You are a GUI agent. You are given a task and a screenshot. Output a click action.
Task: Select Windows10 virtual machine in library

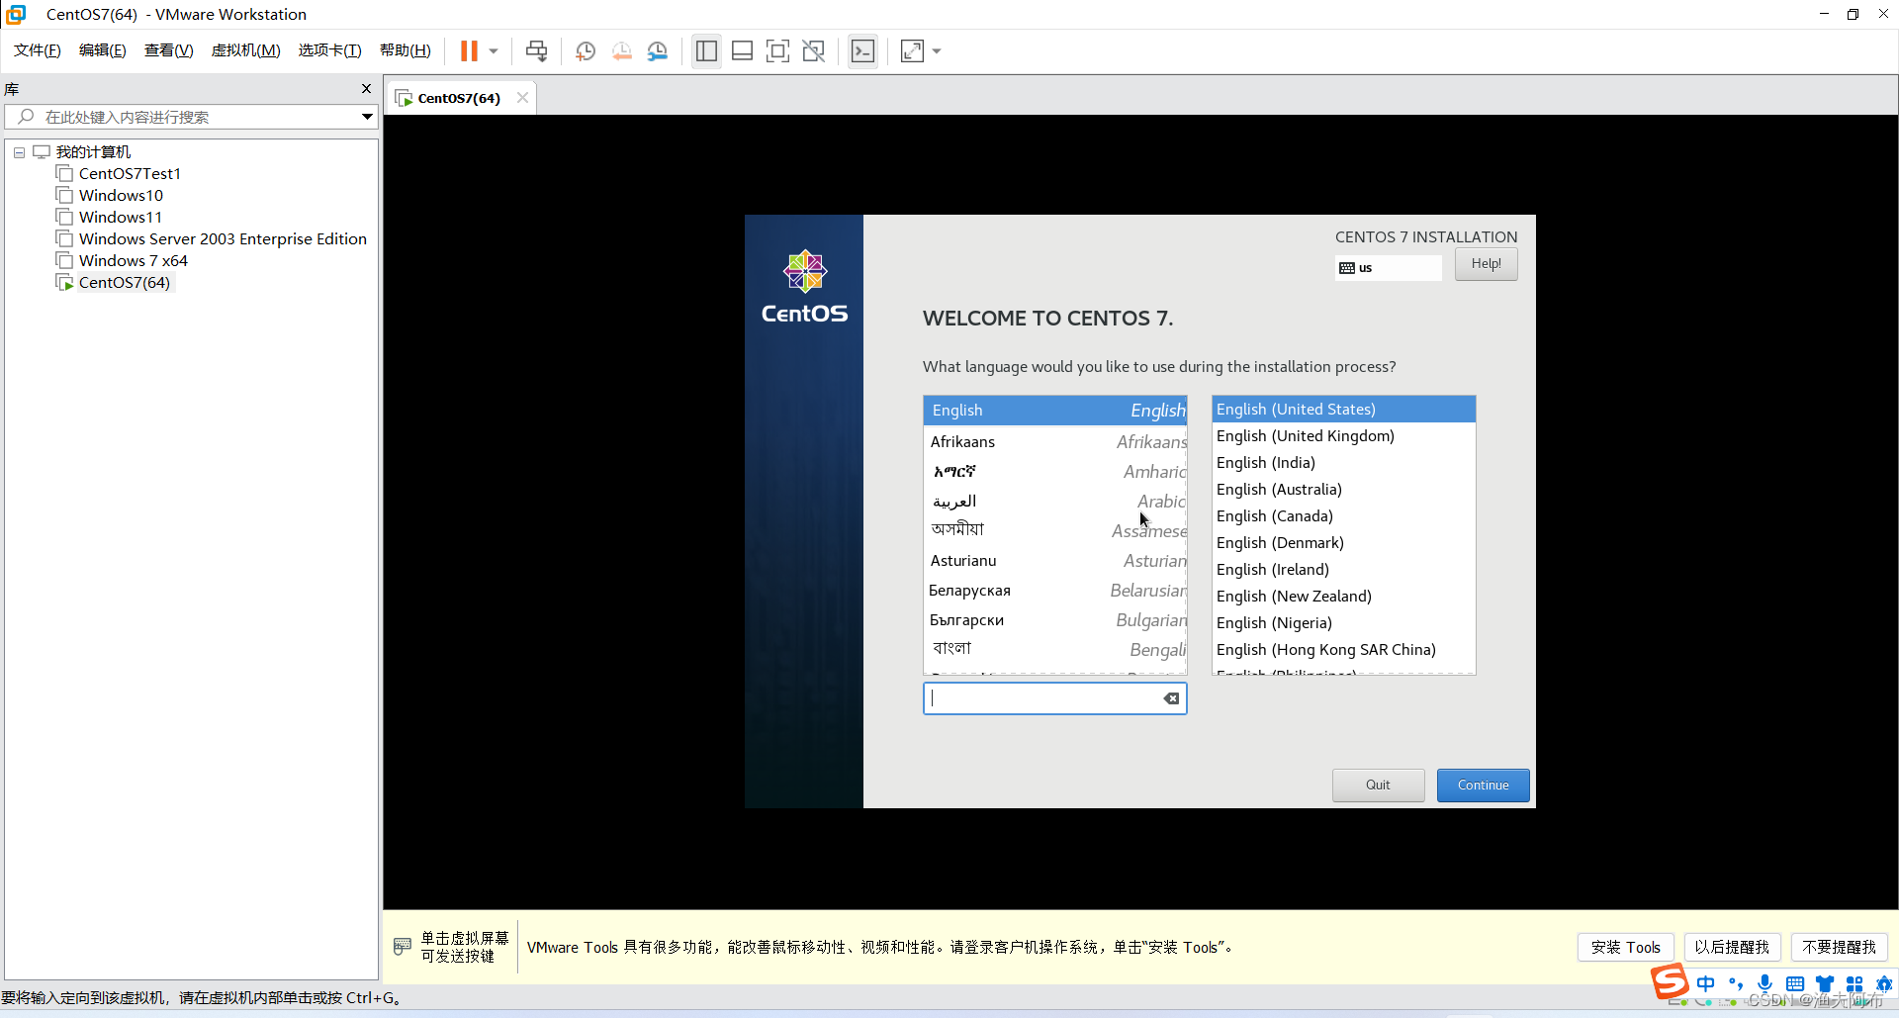coord(121,195)
